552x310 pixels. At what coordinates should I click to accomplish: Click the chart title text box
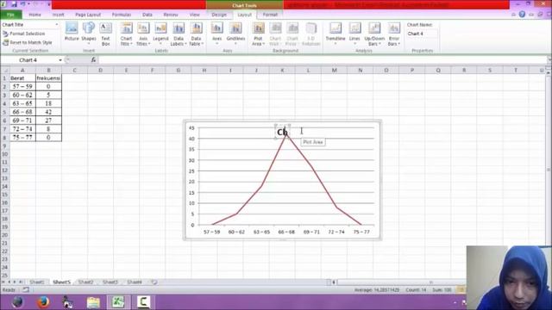(282, 132)
